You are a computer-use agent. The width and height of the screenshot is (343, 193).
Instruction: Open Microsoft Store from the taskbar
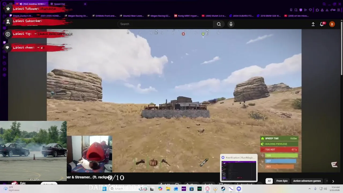pyautogui.click(x=192, y=189)
